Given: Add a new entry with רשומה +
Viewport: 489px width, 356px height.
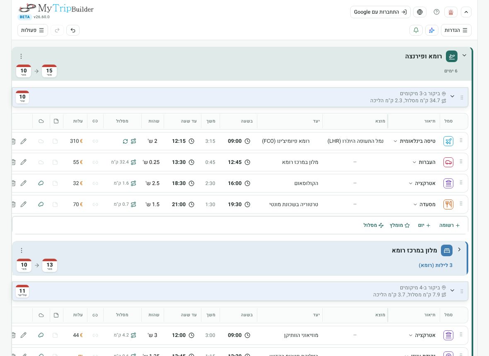Looking at the screenshot, I should point(449,225).
